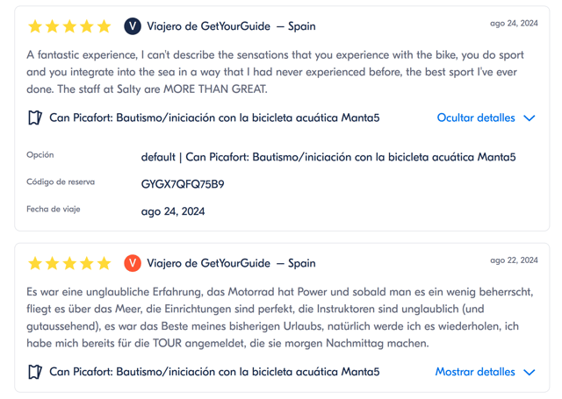This screenshot has height=399, width=562.
Task: Click the orange V reviewer avatar
Action: pyautogui.click(x=133, y=263)
